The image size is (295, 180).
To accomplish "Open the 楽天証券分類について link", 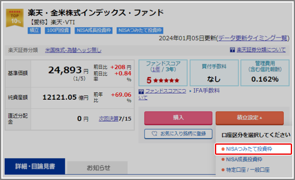I will (x=261, y=50).
